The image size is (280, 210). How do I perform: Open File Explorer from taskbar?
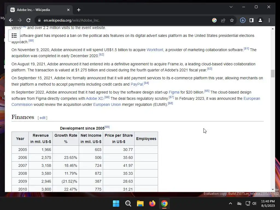click(x=140, y=203)
